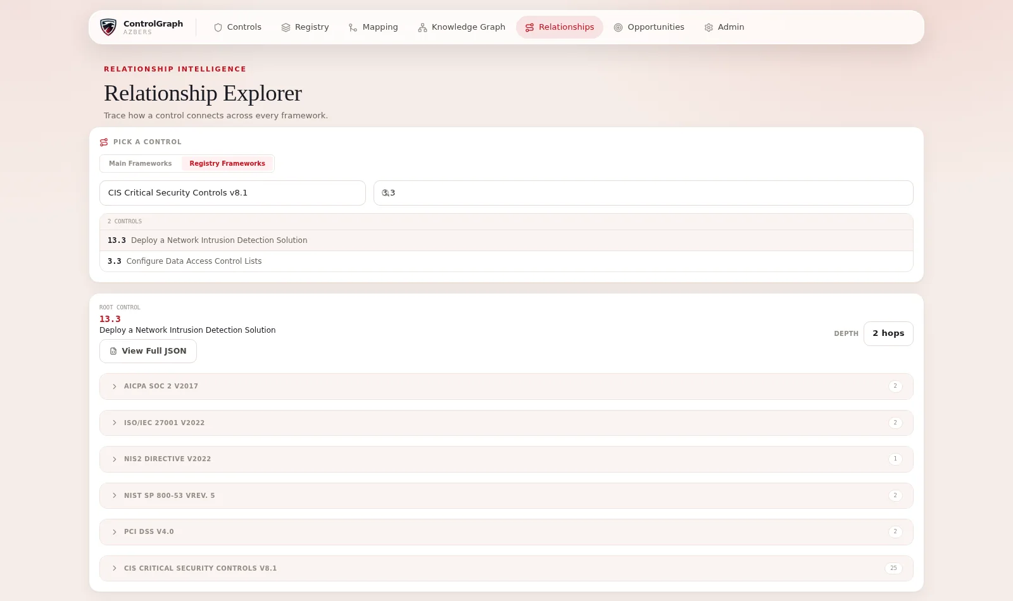Viewport: 1013px width, 601px height.
Task: Expand the NIST SP 800-53 VRev. 5 section
Action: click(x=507, y=495)
